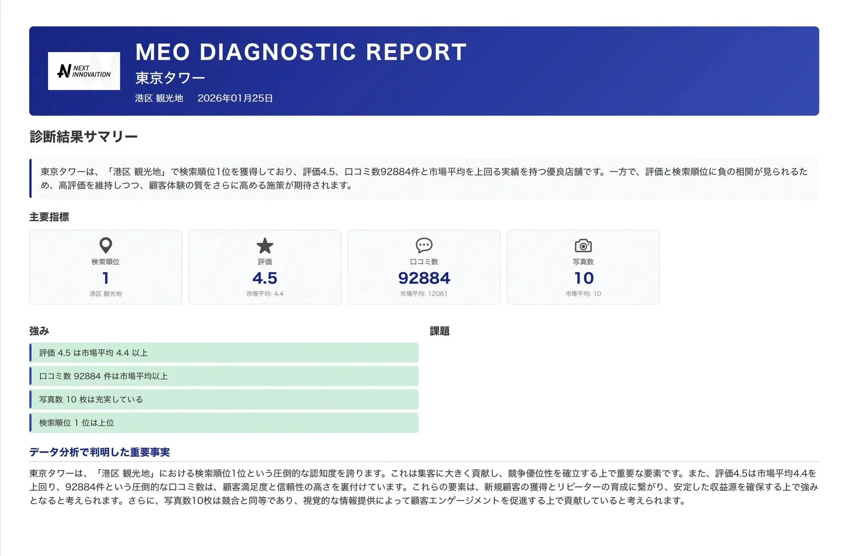Viewport: 847px width, 556px height.
Task: Click the photo count camera symbol
Action: click(583, 246)
